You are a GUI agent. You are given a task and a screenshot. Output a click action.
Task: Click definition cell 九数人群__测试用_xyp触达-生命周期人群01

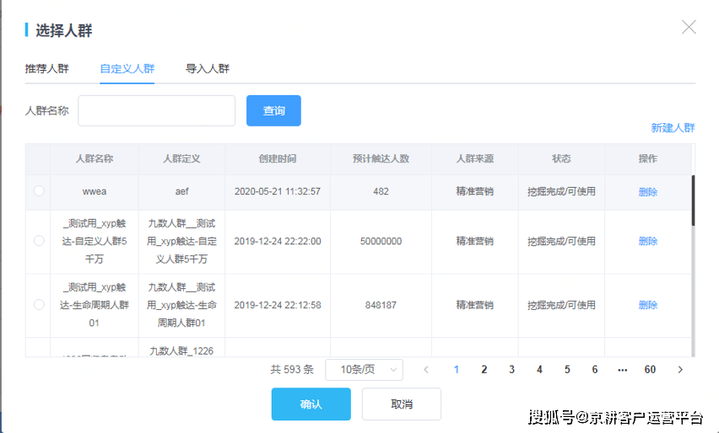[x=181, y=305]
